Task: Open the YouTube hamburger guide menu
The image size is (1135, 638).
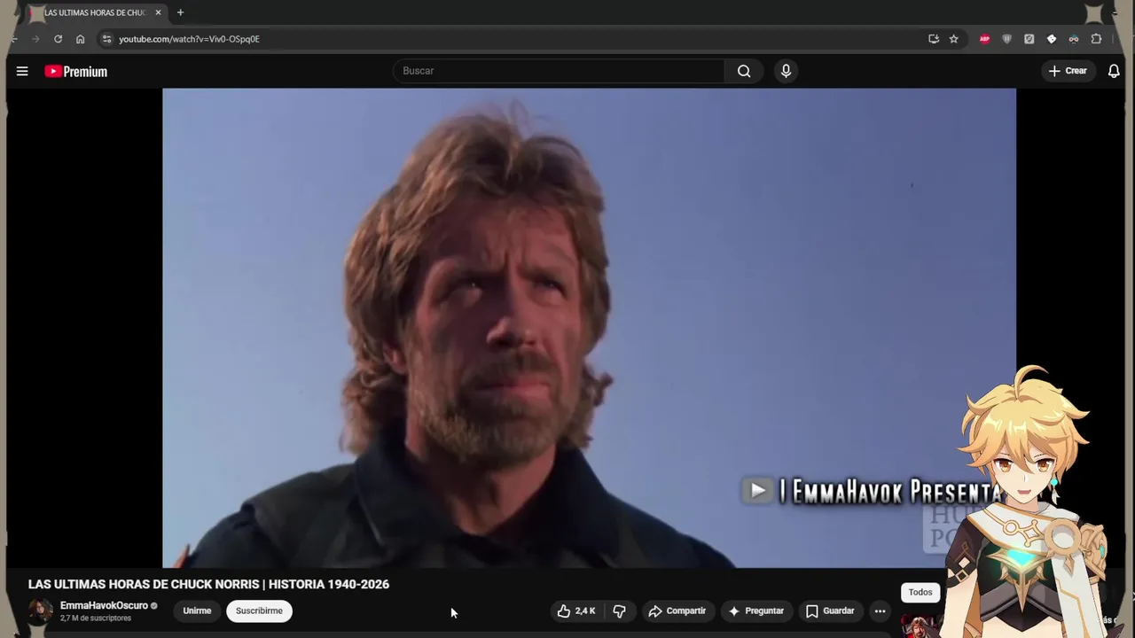Action: (22, 71)
